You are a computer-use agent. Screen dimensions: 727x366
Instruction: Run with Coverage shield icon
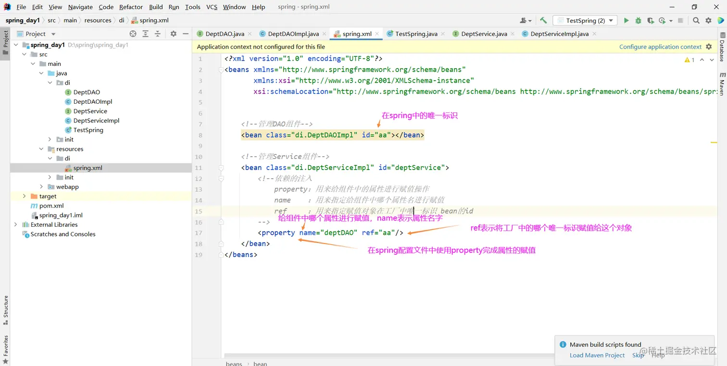[x=650, y=21]
